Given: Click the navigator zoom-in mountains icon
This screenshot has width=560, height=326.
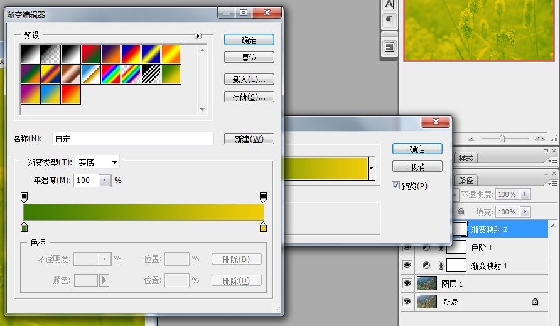Looking at the screenshot, I should click(539, 139).
